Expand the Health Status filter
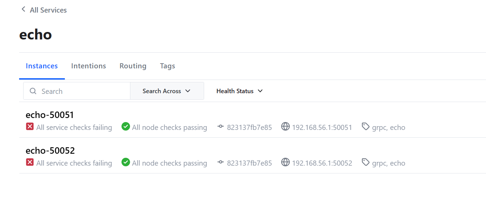 [240, 91]
